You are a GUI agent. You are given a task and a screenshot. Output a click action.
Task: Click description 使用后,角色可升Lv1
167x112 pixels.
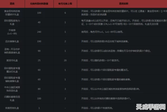pyautogui.click(x=102, y=32)
